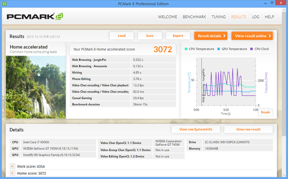Go to the Tuning tab
The image size is (288, 179).
(218, 17)
